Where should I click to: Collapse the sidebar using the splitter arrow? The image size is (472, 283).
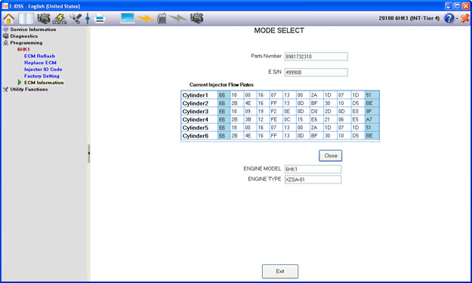point(89,153)
